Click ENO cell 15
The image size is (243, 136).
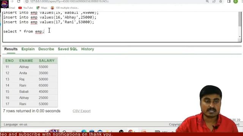(7, 91)
